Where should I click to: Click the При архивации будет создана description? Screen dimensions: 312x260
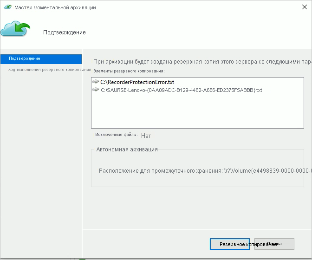(x=202, y=62)
